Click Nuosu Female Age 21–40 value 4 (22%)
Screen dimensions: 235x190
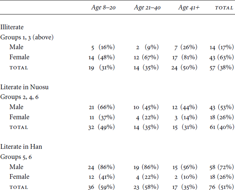click(147, 117)
